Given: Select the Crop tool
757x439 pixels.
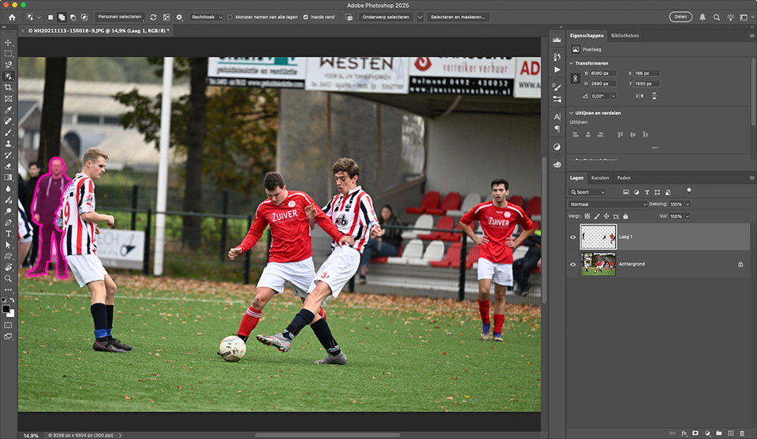Looking at the screenshot, I should click(9, 87).
